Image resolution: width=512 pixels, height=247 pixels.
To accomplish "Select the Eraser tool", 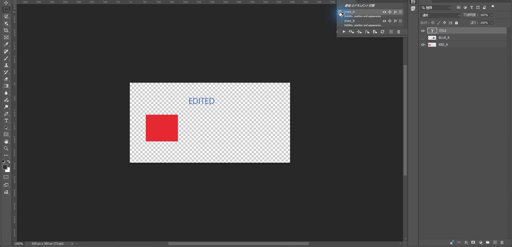I will pyautogui.click(x=6, y=79).
